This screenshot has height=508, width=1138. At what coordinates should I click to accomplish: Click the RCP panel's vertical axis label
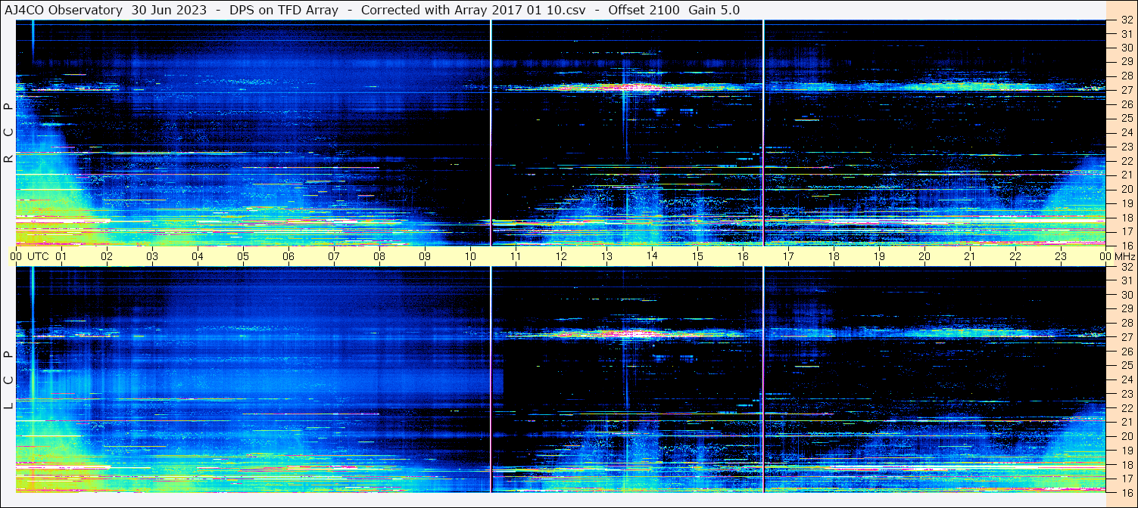pyautogui.click(x=8, y=133)
